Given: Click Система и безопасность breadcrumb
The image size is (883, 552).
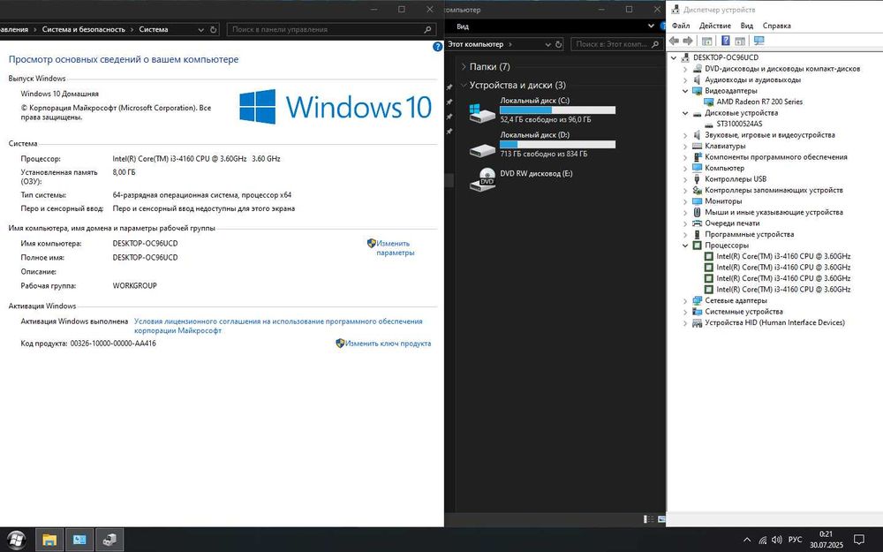Looking at the screenshot, I should click(83, 29).
